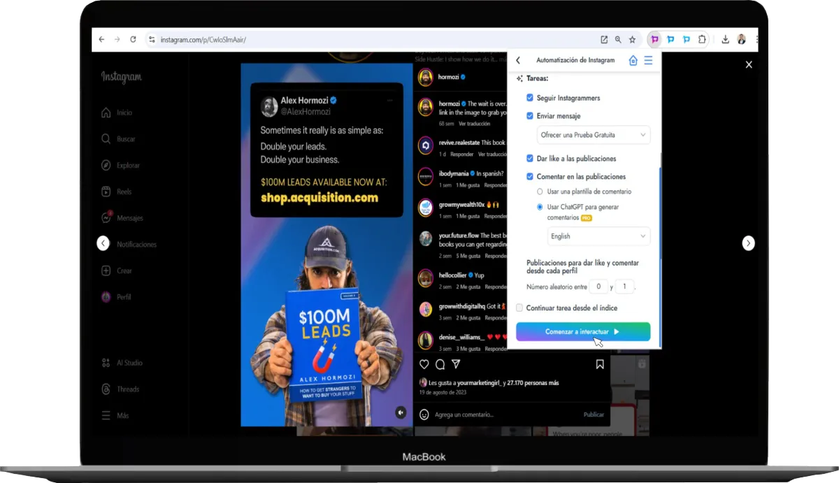Click the denise__williams__ username
839x483 pixels.
point(461,337)
